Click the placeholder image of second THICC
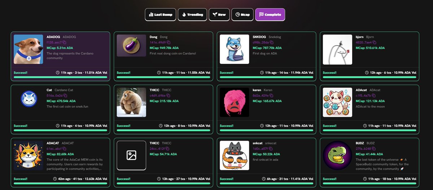This screenshot has height=190, width=433. coord(131,155)
